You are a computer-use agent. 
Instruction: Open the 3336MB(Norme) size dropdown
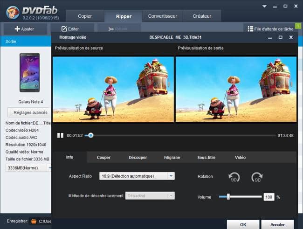pos(28,168)
